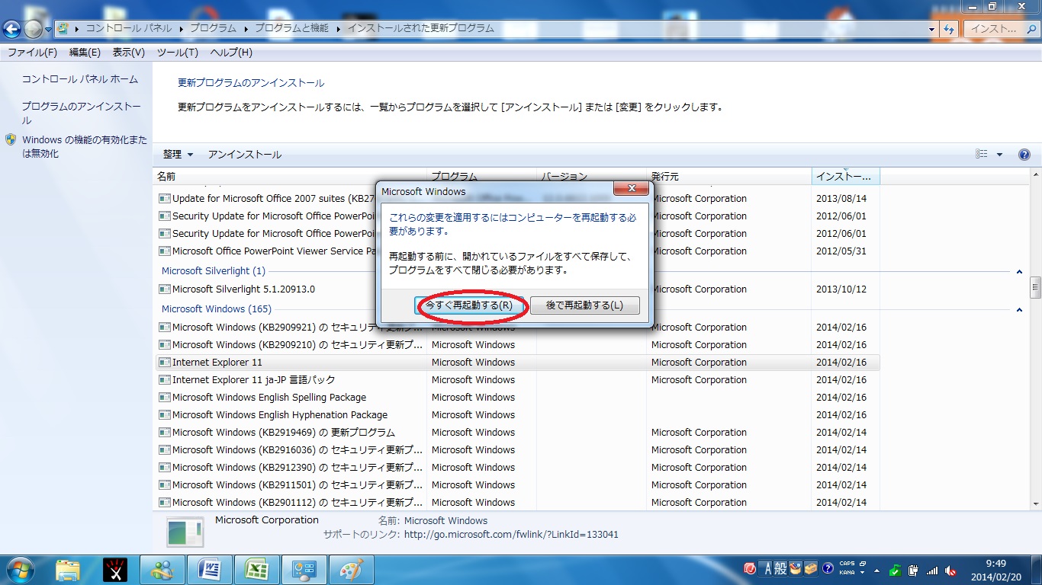1042x585 pixels.
Task: Click the search box in the window
Action: [x=1000, y=29]
